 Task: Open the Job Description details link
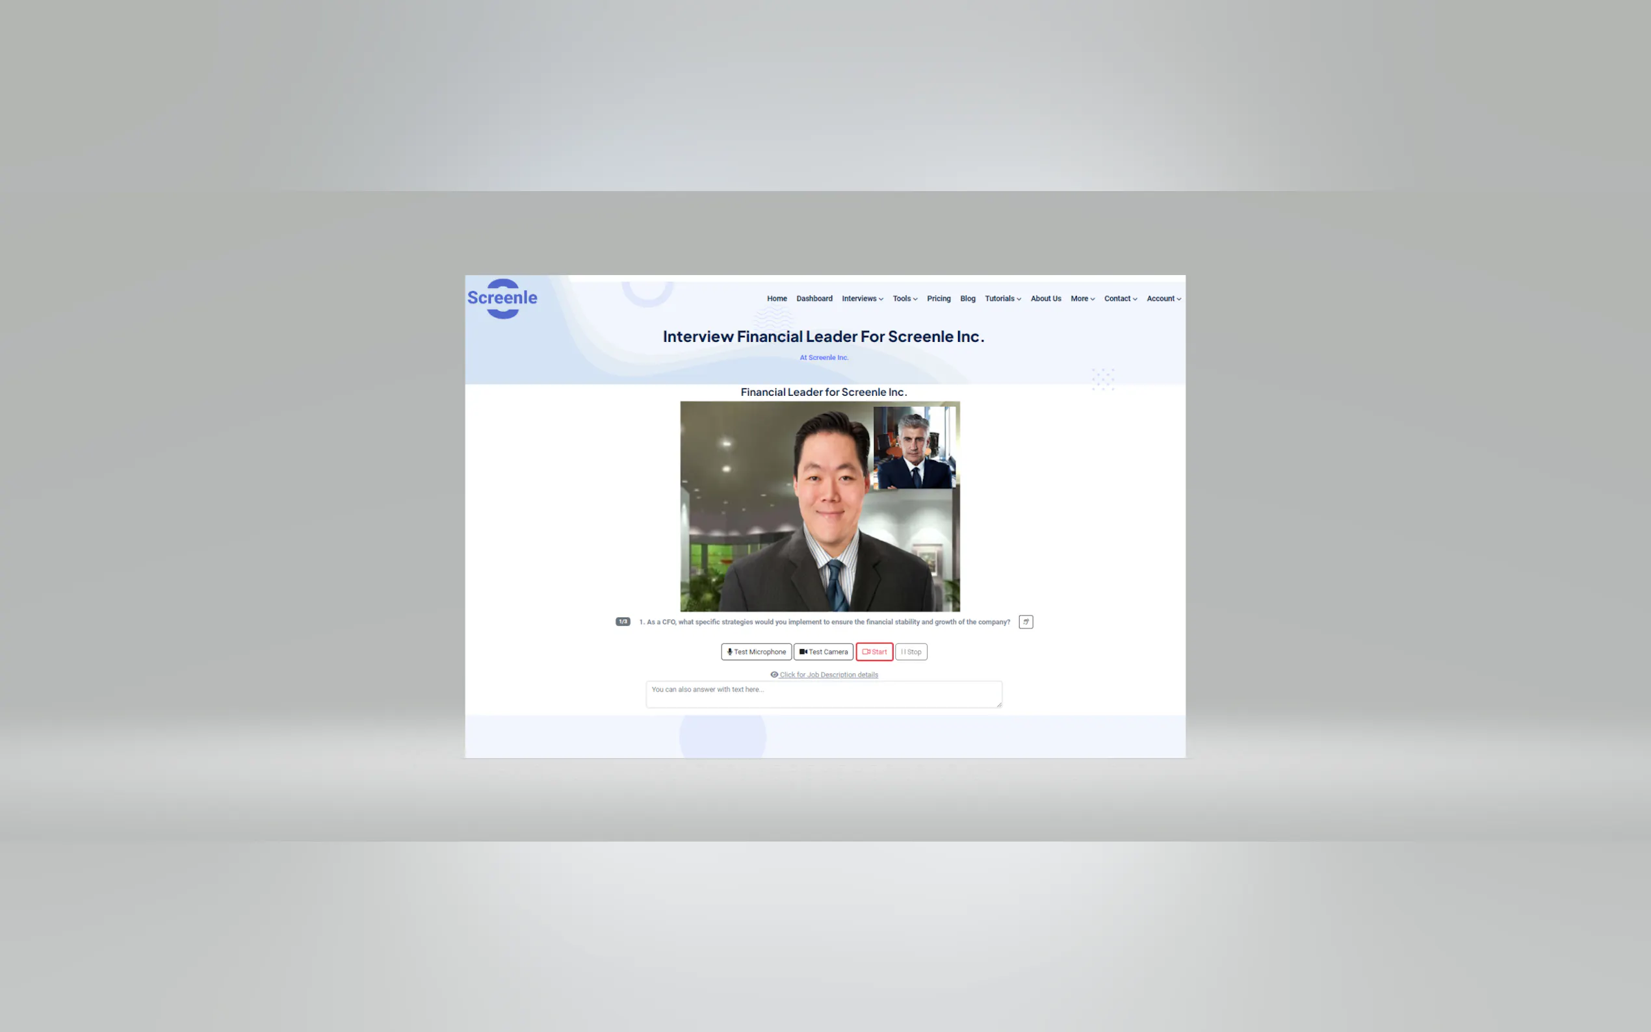click(x=824, y=675)
